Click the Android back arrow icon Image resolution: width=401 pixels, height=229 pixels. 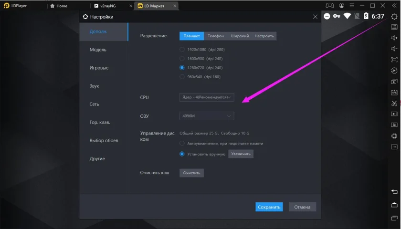(x=394, y=191)
